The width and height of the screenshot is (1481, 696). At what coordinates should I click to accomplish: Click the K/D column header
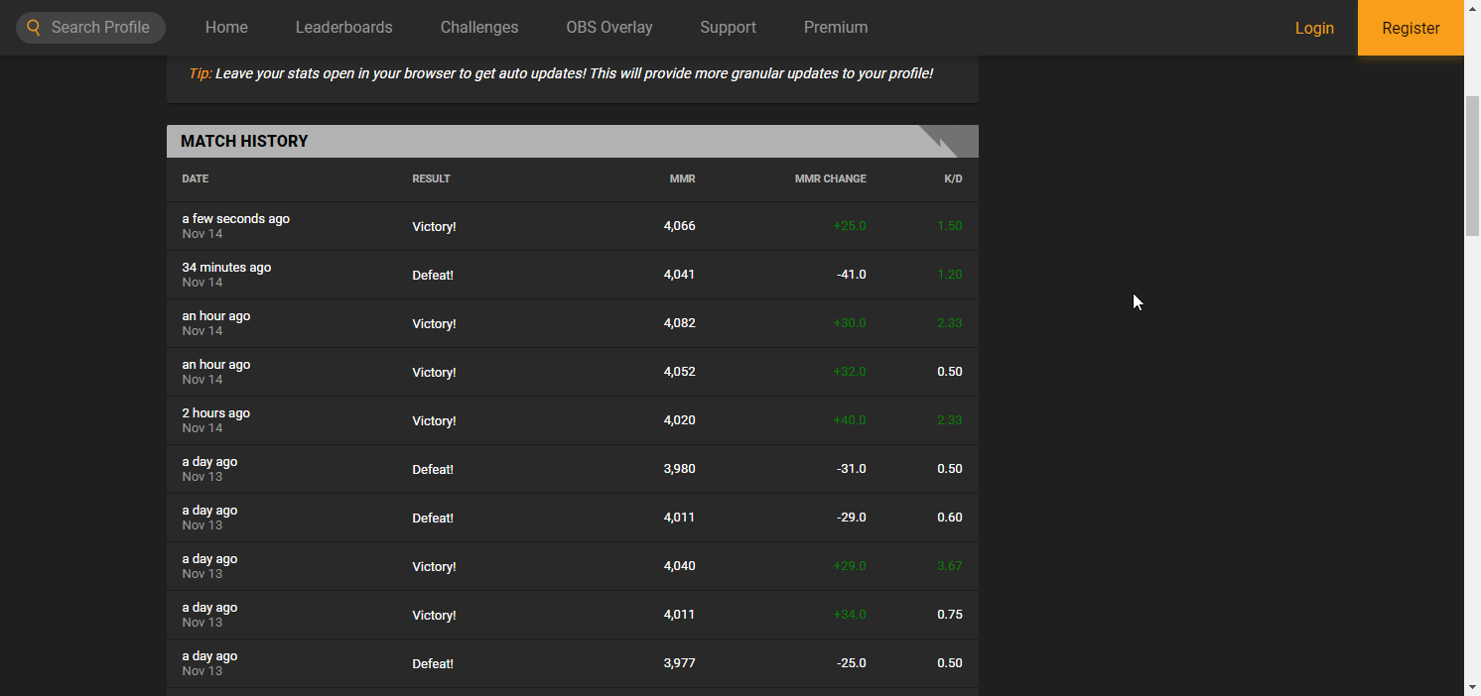[x=953, y=179]
